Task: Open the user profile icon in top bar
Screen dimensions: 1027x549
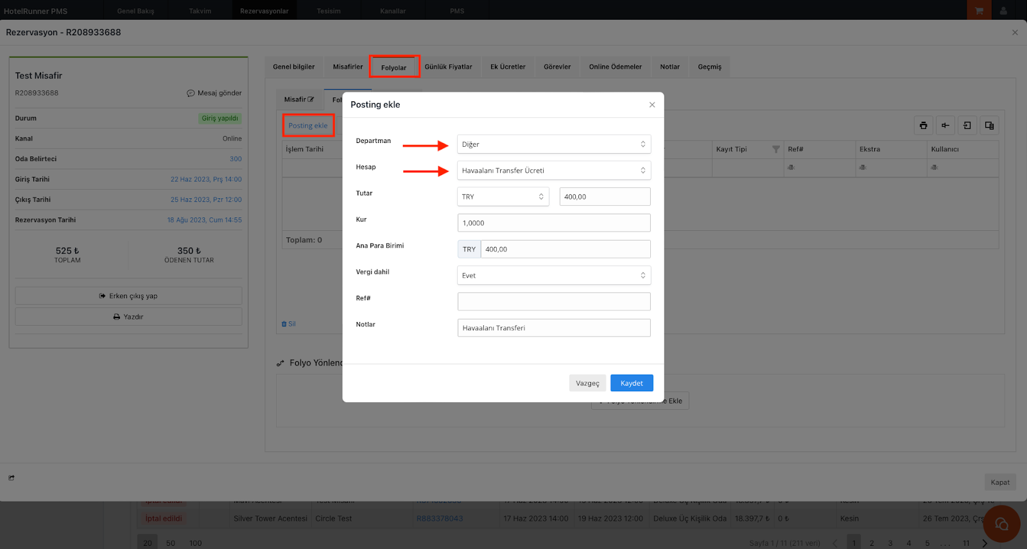Action: click(1003, 10)
